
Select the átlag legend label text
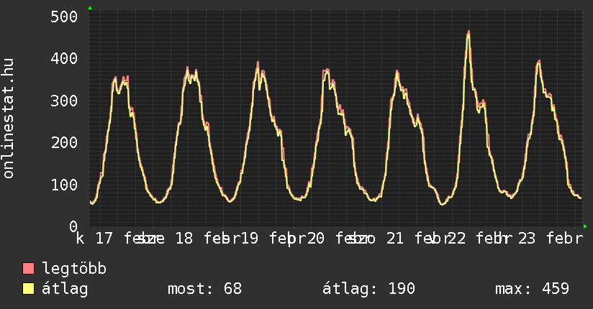(65, 289)
